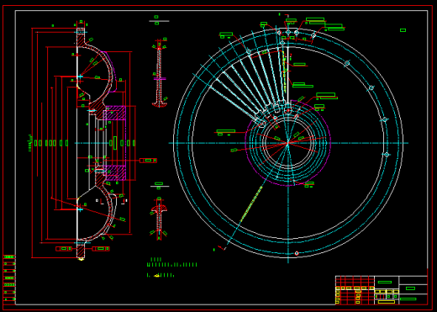Click the center point of the large wheel view

coord(288,143)
